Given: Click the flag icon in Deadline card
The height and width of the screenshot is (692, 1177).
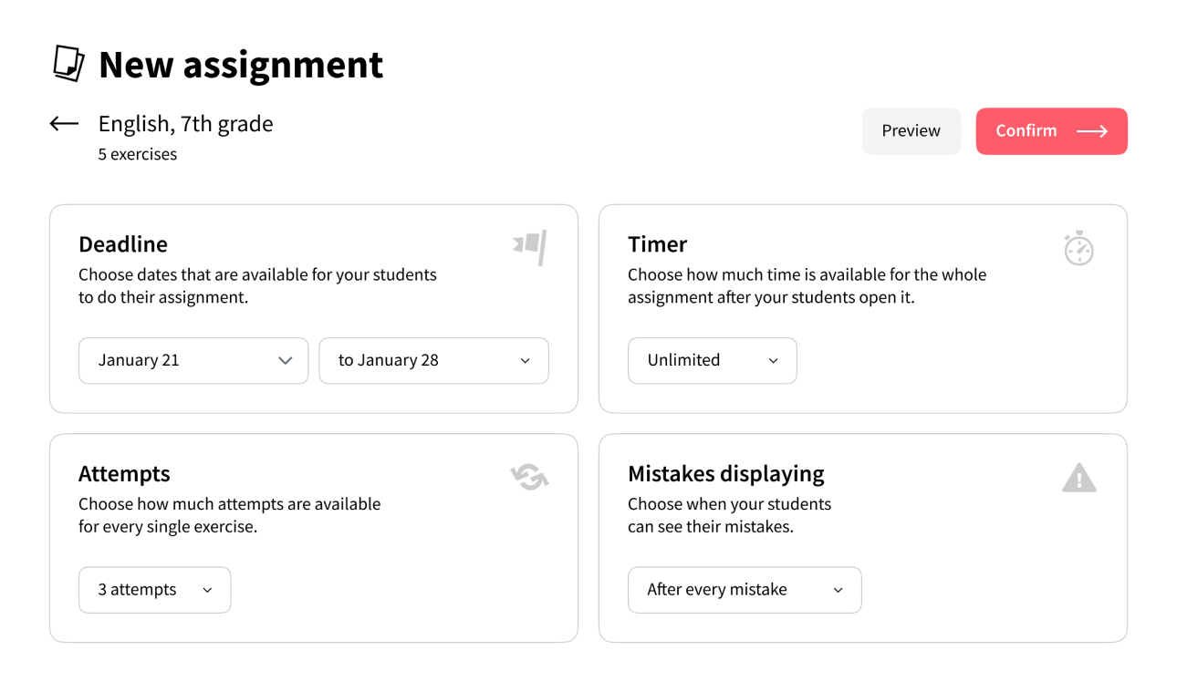Looking at the screenshot, I should pos(530,246).
